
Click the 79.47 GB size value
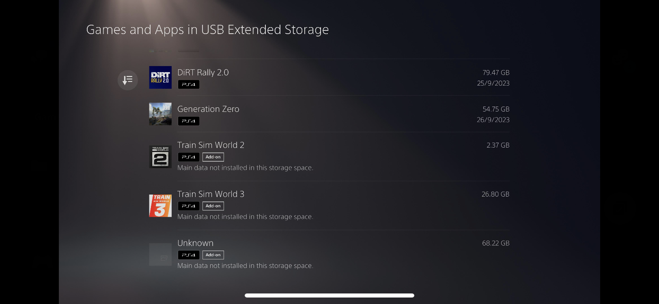[x=495, y=73]
